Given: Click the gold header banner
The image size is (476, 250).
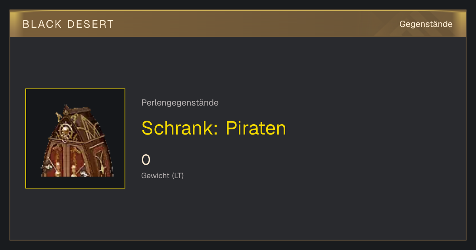Looking at the screenshot, I should (238, 24).
